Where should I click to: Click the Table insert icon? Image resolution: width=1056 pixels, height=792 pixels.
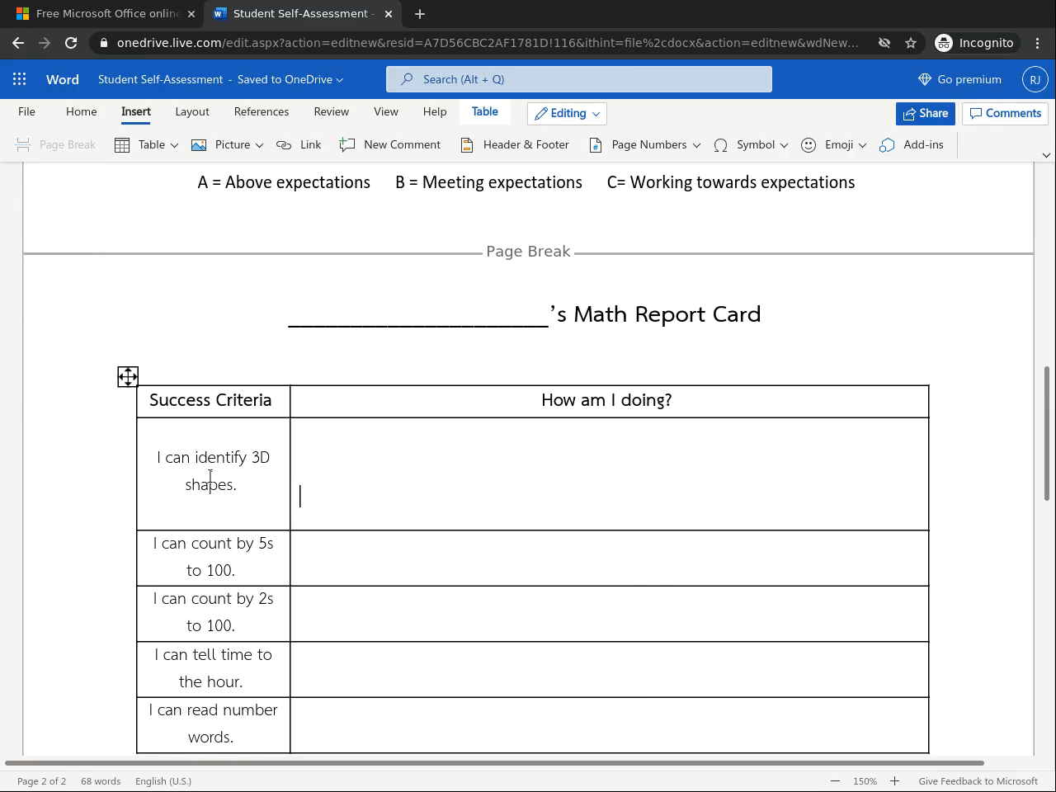tap(122, 145)
